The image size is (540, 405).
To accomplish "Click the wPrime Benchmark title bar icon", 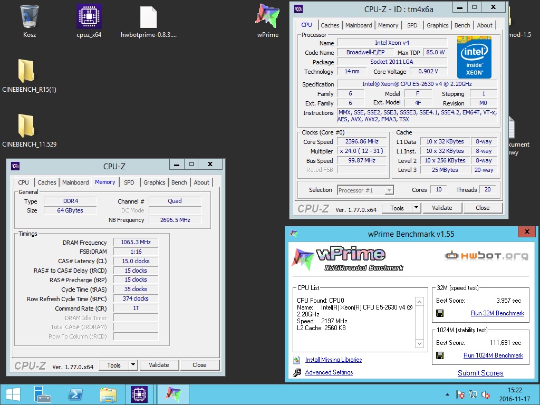I will (294, 234).
